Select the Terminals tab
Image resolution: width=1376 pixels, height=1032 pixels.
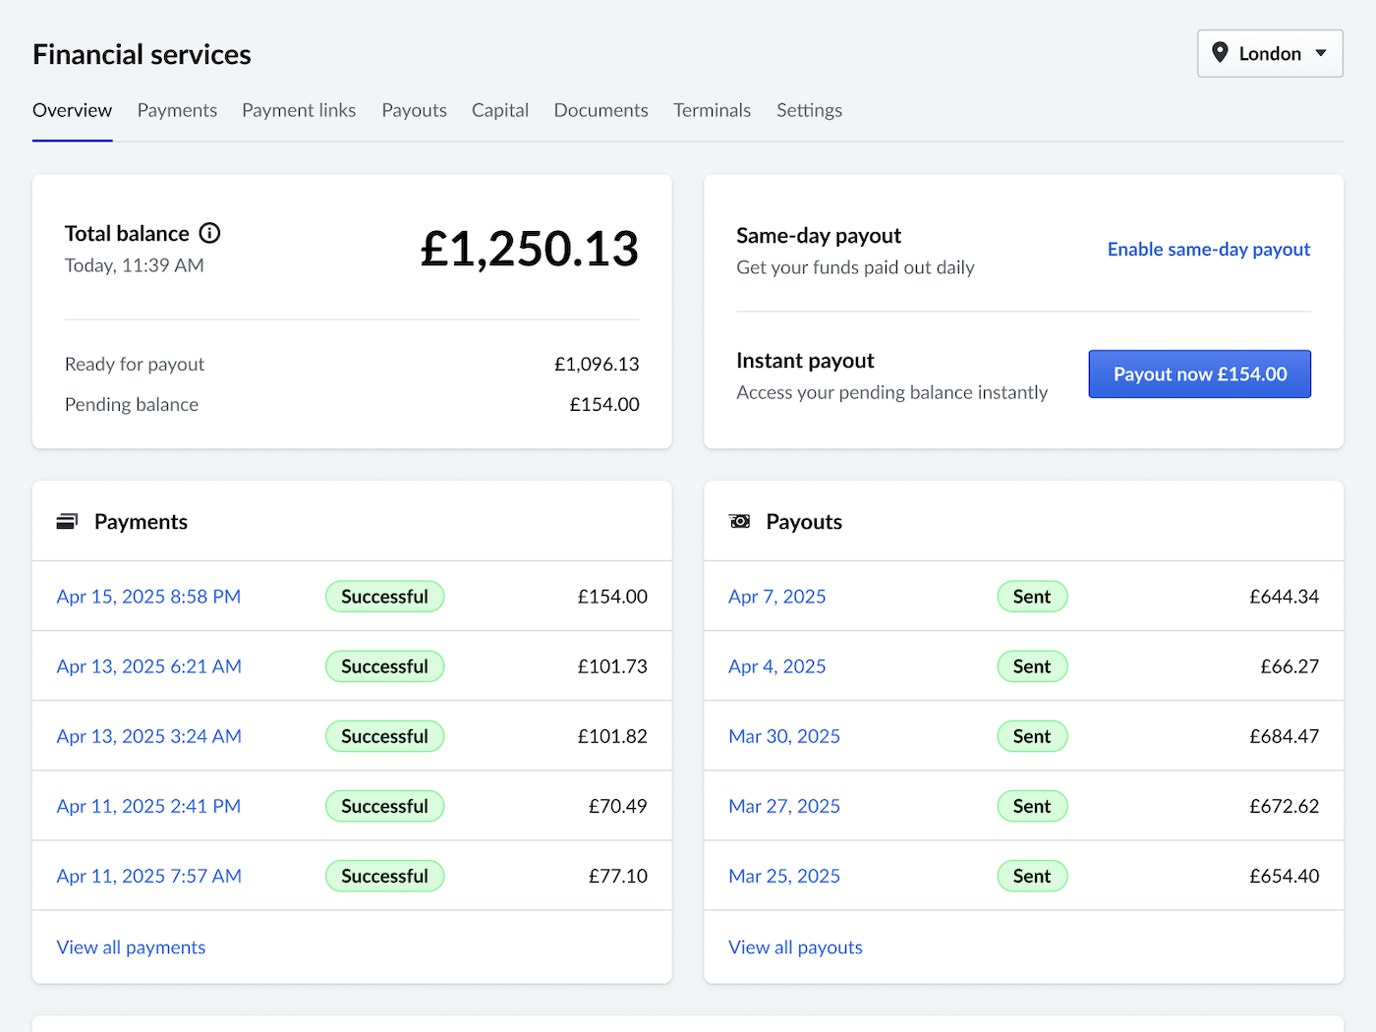[x=712, y=110]
